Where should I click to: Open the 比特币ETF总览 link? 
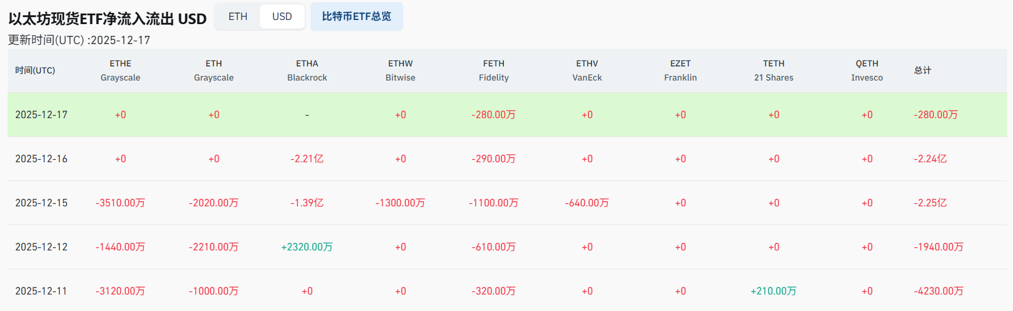pyautogui.click(x=356, y=16)
